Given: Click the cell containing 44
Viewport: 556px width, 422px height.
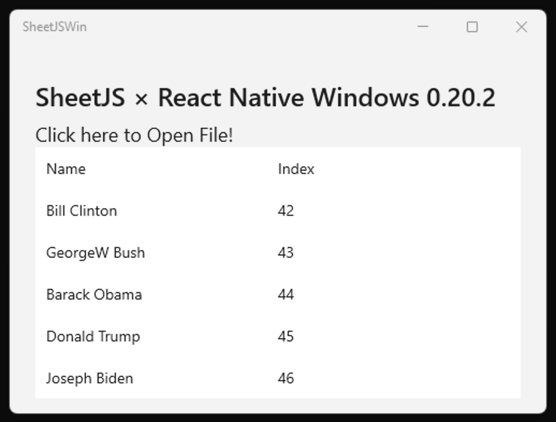Looking at the screenshot, I should 286,295.
